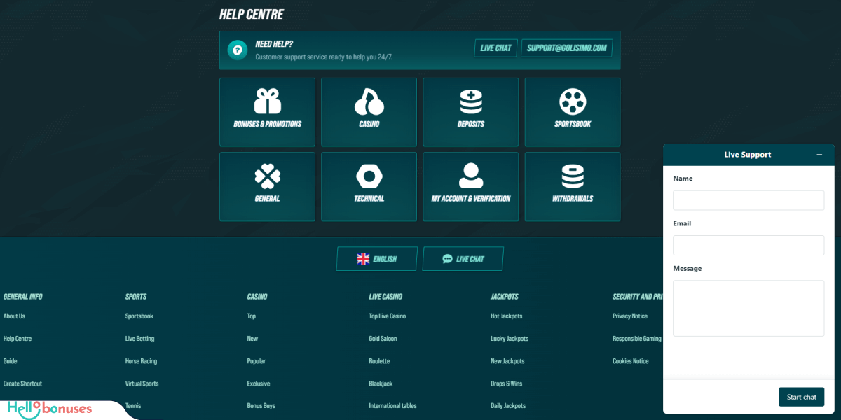841x420 pixels.
Task: Open the Guide footer link
Action: coord(10,361)
